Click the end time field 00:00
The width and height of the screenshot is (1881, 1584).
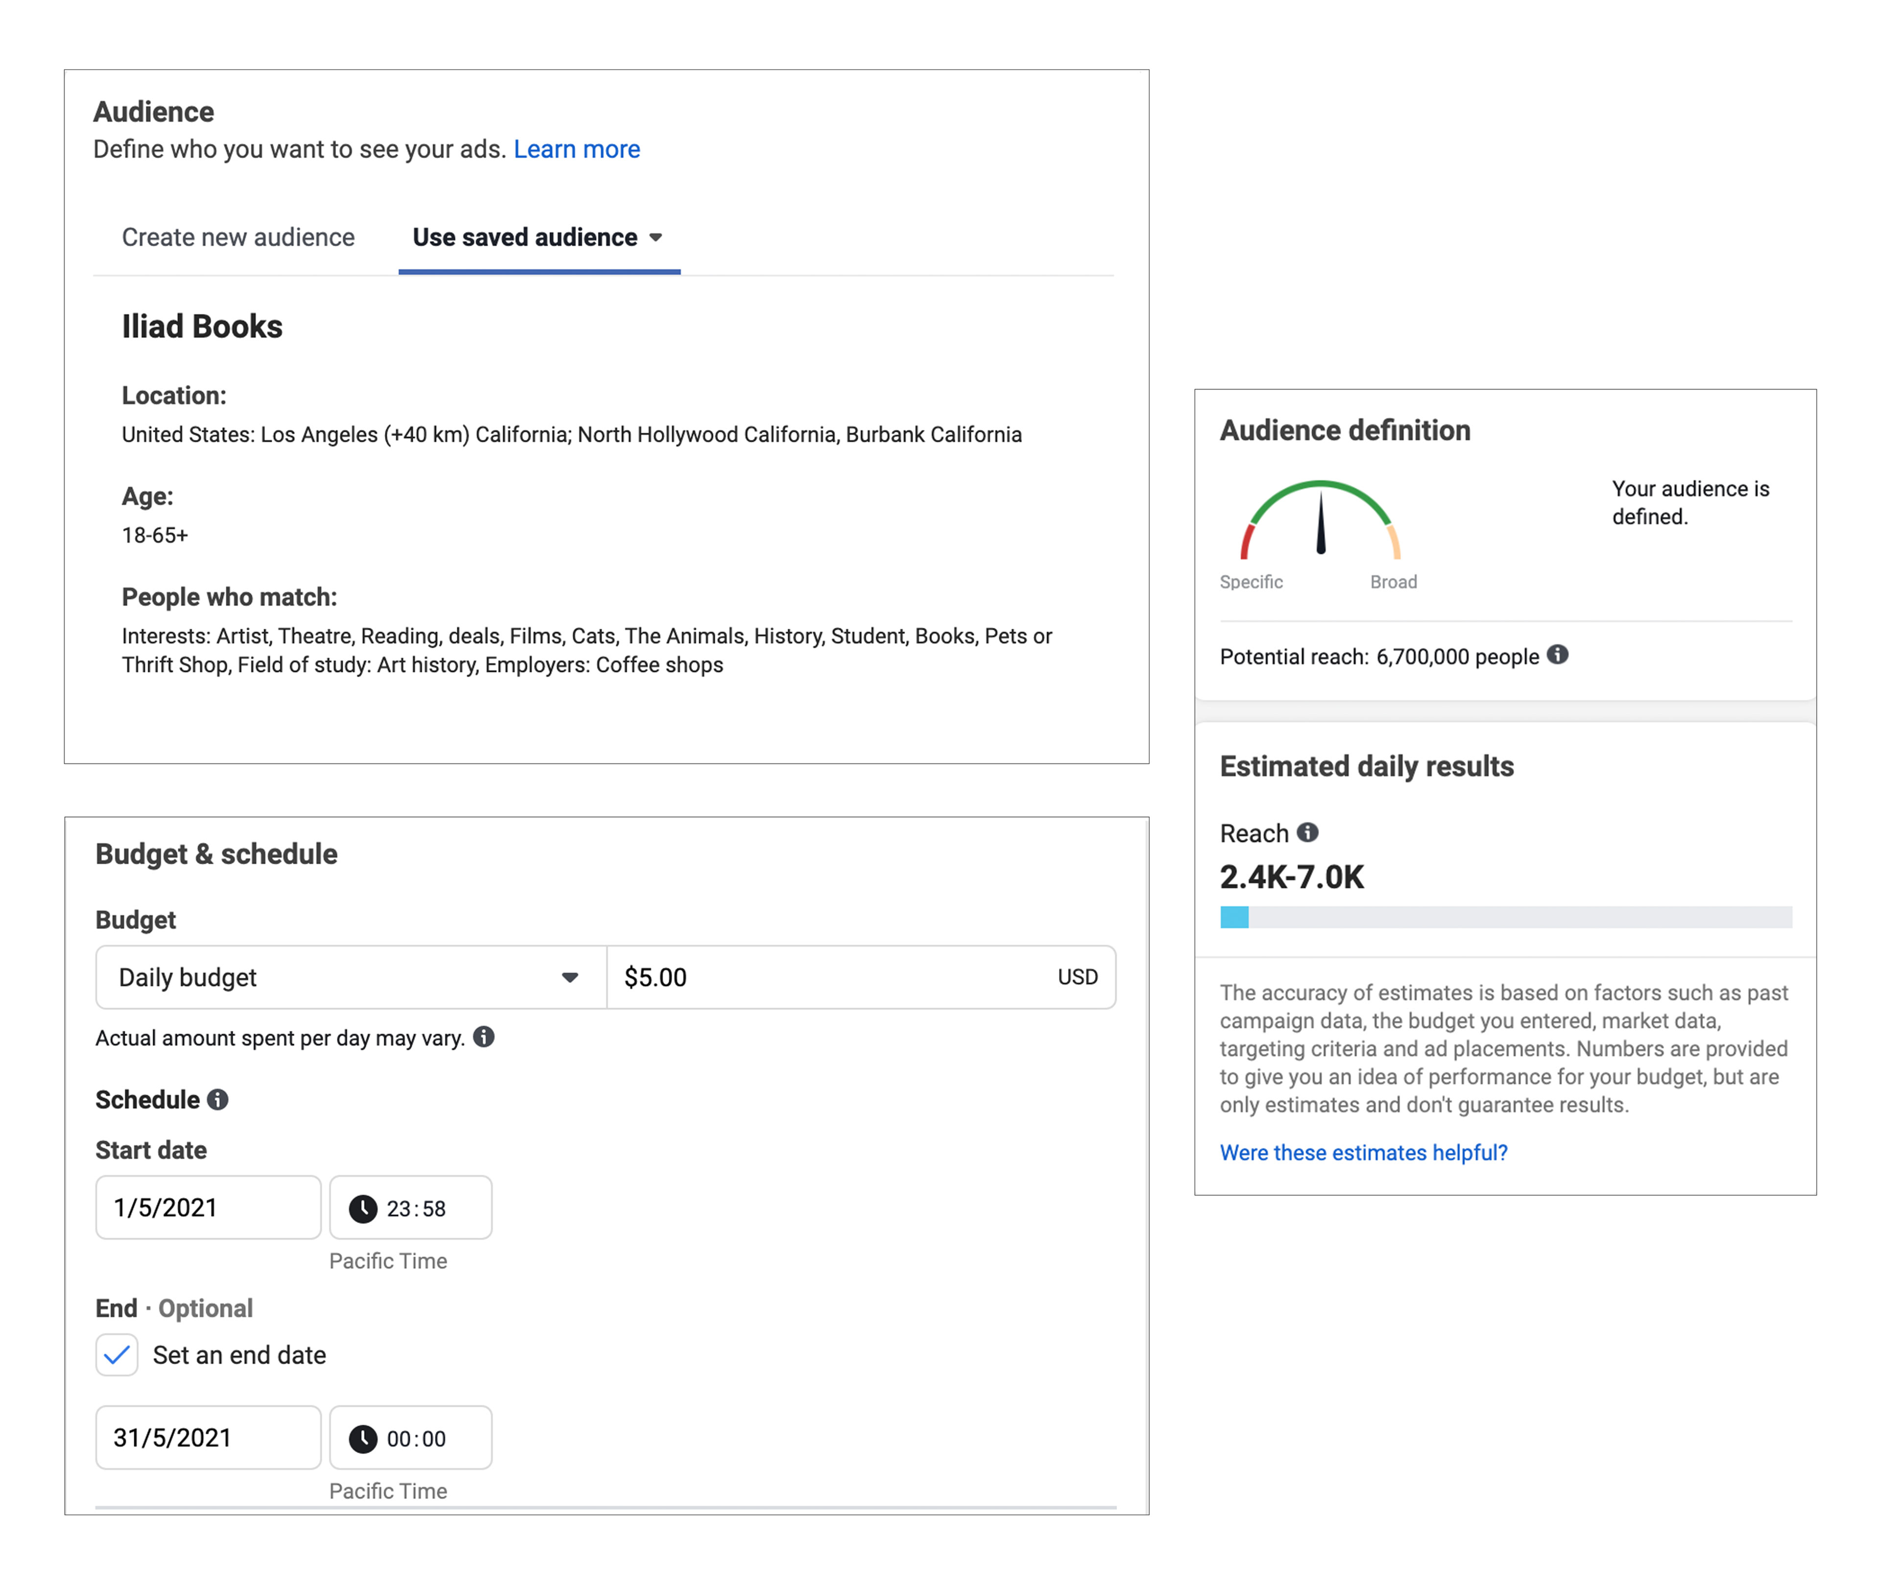[x=410, y=1438]
